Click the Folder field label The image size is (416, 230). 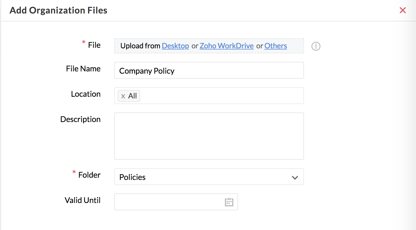click(89, 175)
